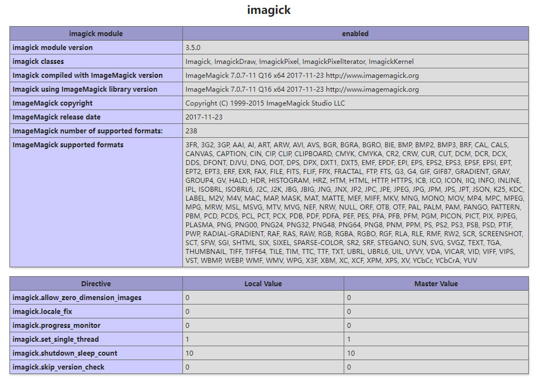540x384 pixels.
Task: Click the 'imagick module' header cell
Action: 96,33
